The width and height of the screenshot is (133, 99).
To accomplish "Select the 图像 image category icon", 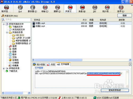I will (x=10, y=52).
